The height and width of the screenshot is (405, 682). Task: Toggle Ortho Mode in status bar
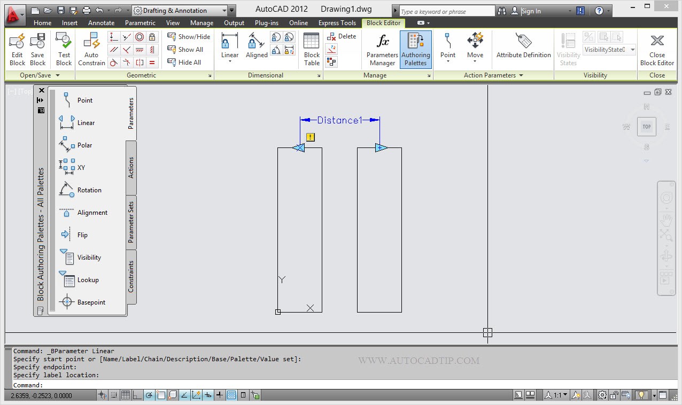coord(137,395)
